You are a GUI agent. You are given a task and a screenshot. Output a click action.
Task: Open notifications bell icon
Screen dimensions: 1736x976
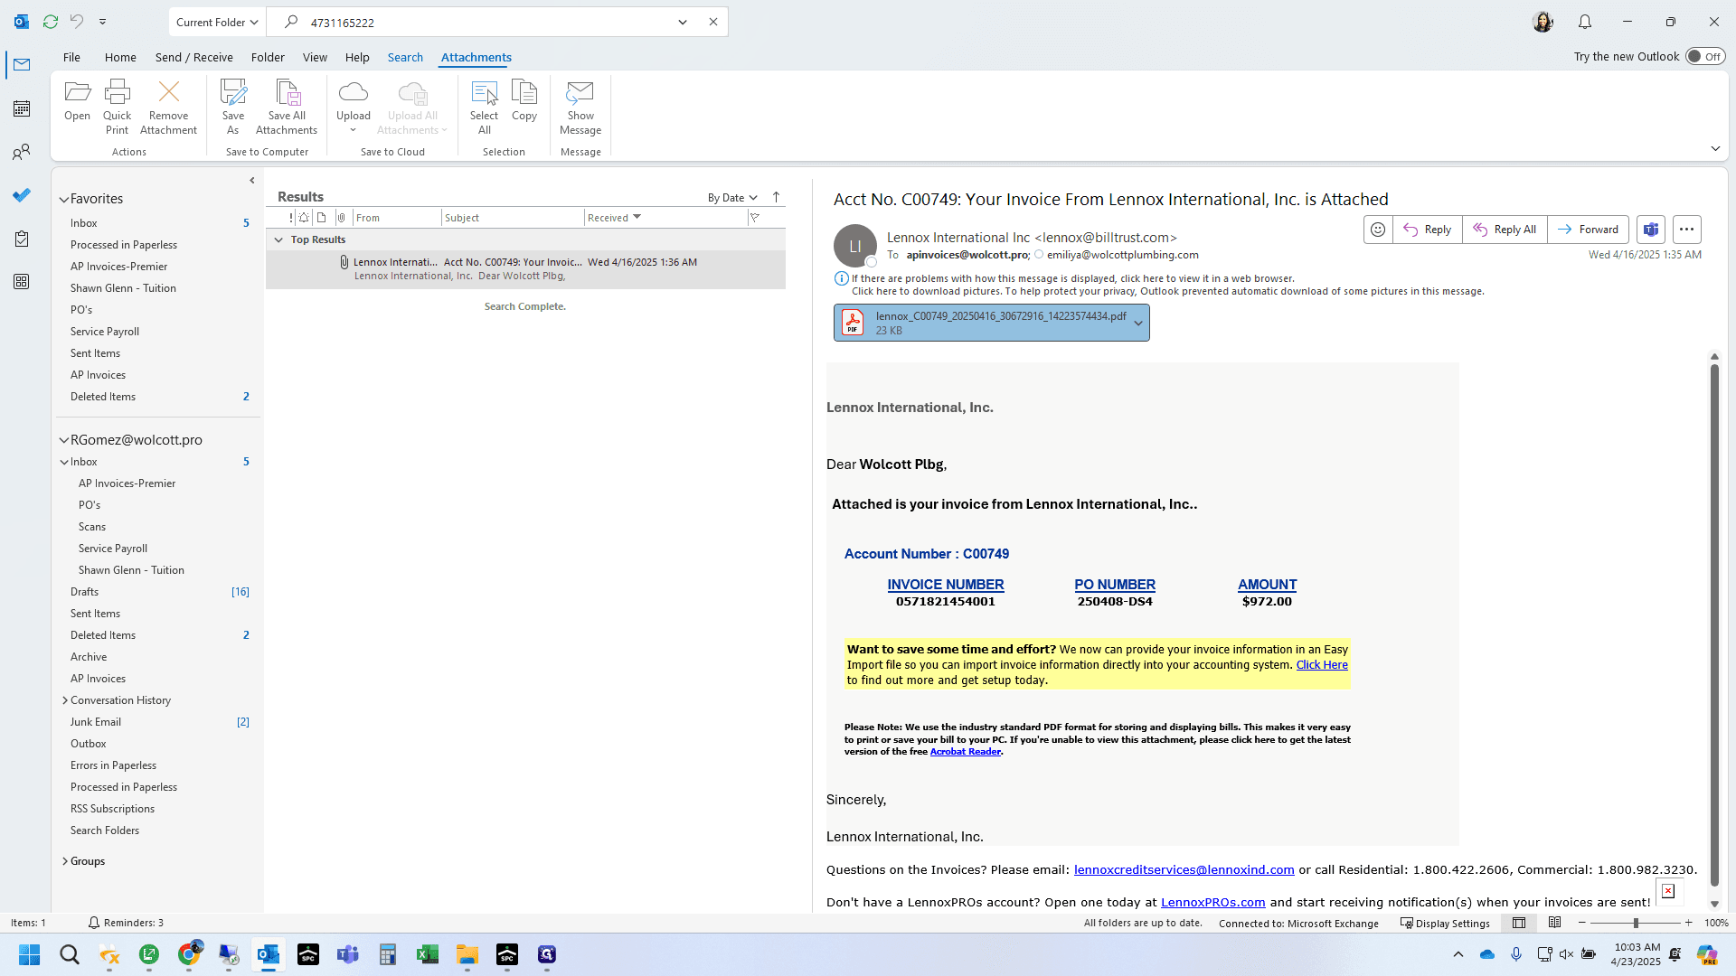(x=1585, y=22)
